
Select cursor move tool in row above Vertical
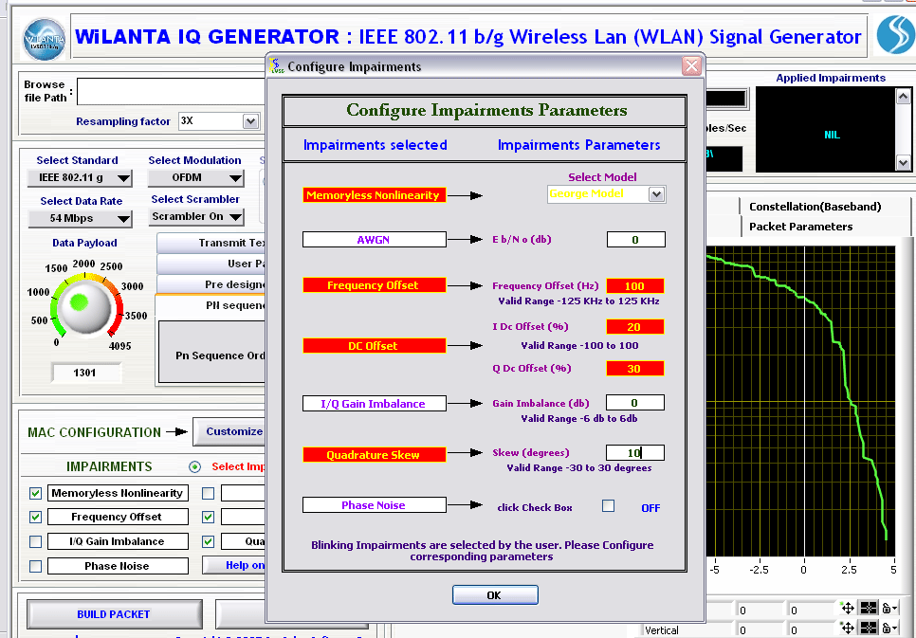(x=847, y=609)
